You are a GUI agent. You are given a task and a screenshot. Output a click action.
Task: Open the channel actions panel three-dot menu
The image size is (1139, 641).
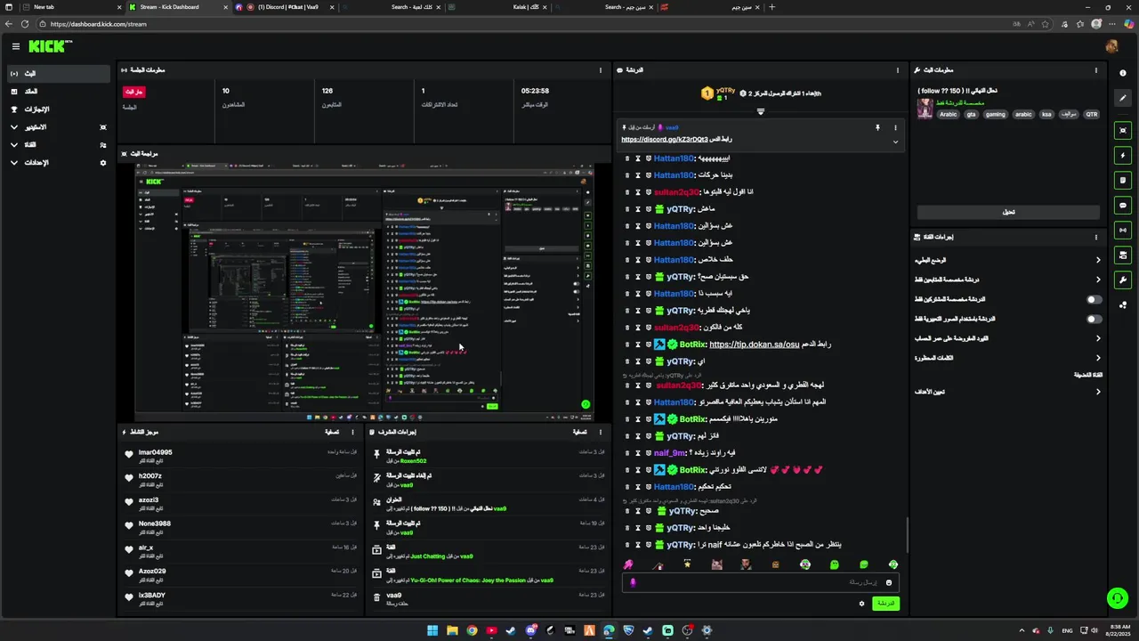click(1096, 237)
